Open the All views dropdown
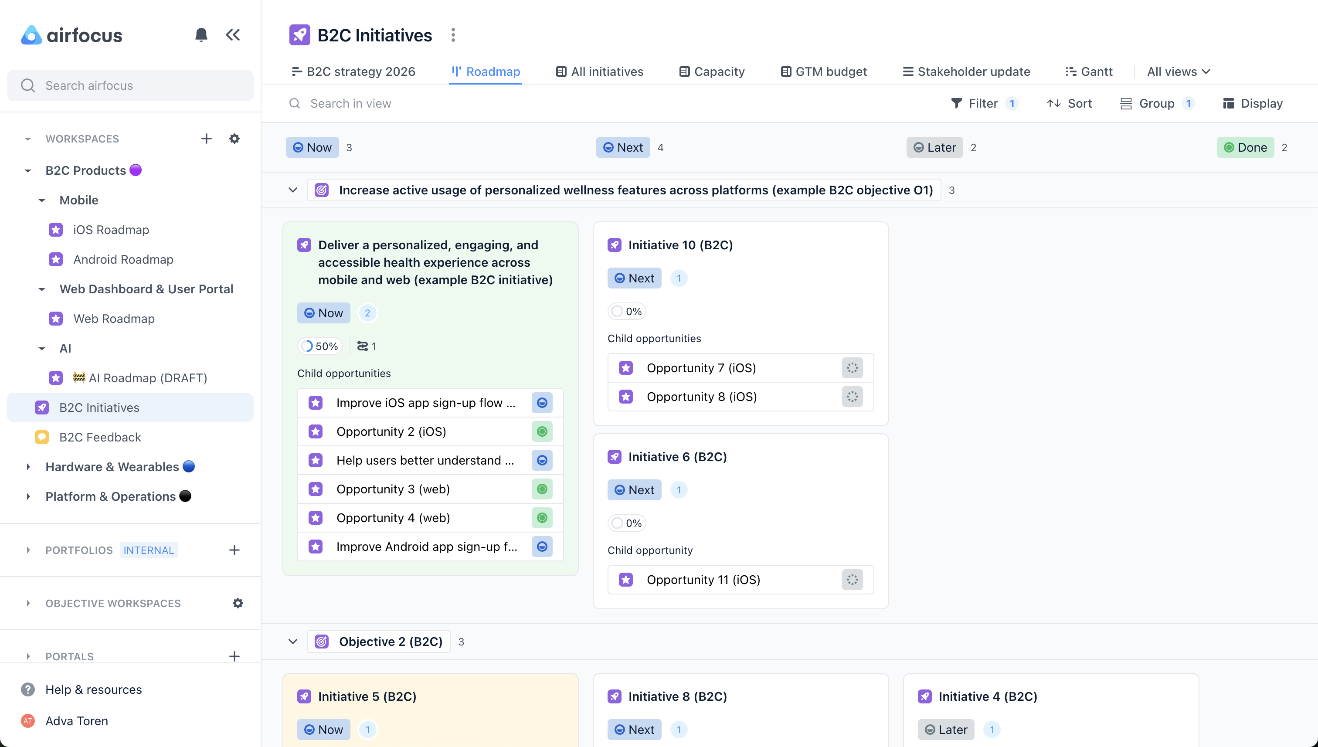The image size is (1318, 747). click(1178, 71)
